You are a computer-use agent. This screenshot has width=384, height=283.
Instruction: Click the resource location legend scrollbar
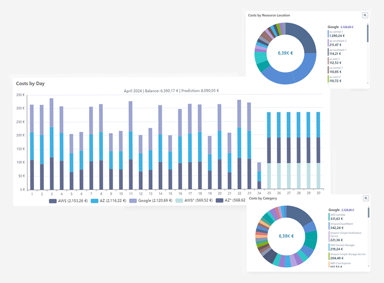pyautogui.click(x=367, y=33)
